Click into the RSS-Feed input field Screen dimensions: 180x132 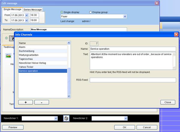133,80
